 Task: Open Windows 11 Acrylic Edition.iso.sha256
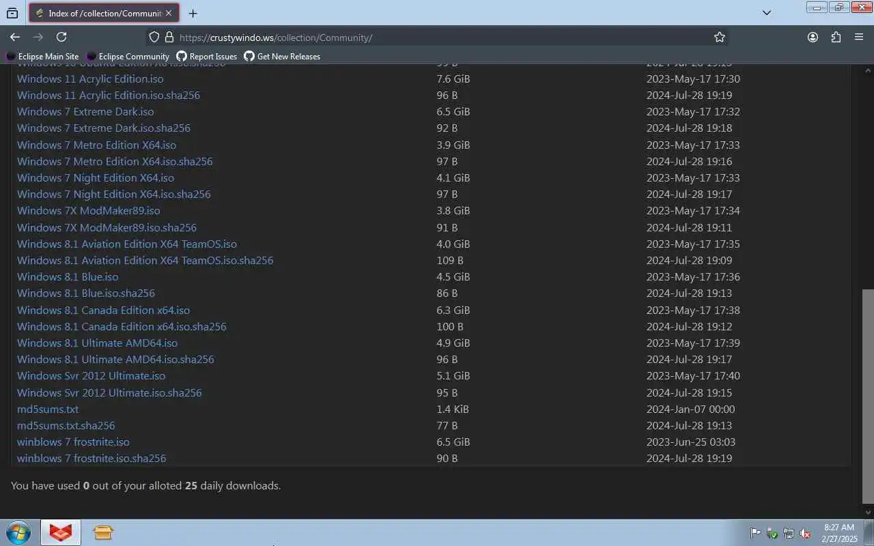pos(109,95)
